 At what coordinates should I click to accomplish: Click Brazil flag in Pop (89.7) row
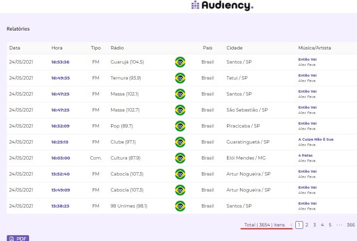(x=180, y=126)
